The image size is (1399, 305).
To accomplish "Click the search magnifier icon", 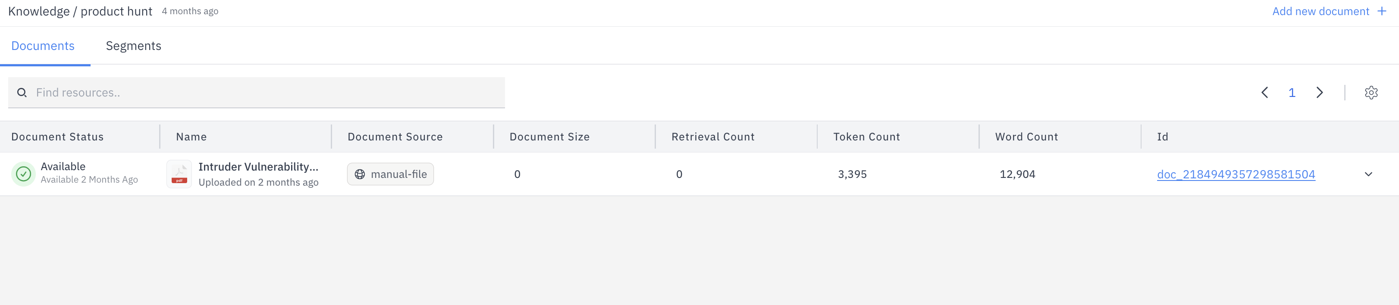I will (x=22, y=92).
